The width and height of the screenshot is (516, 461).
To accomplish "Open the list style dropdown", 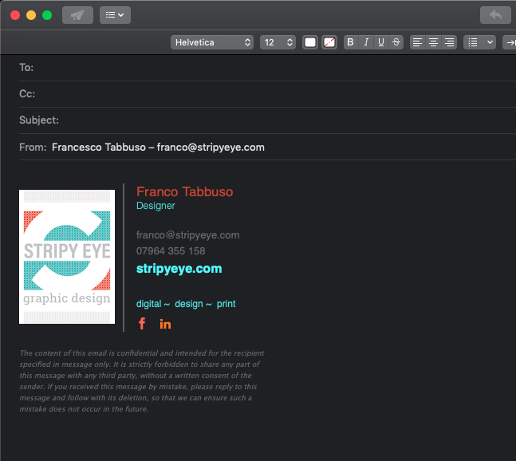I will (x=480, y=42).
